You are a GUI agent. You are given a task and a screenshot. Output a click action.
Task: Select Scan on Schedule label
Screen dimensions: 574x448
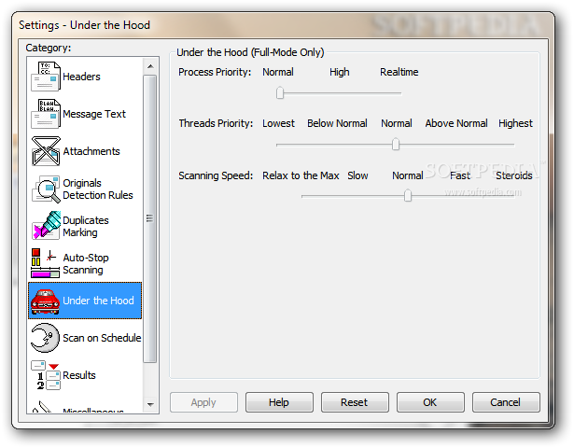[102, 338]
